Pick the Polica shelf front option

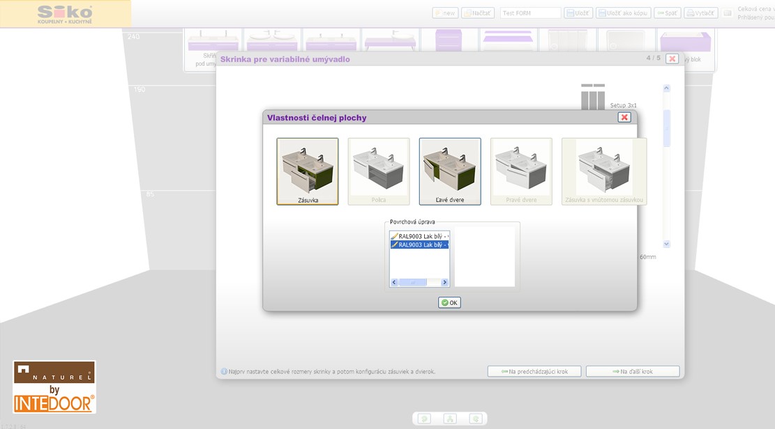coord(379,171)
